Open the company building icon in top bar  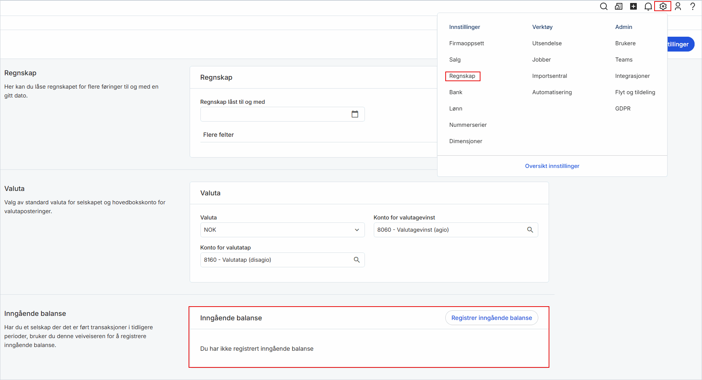click(x=619, y=6)
